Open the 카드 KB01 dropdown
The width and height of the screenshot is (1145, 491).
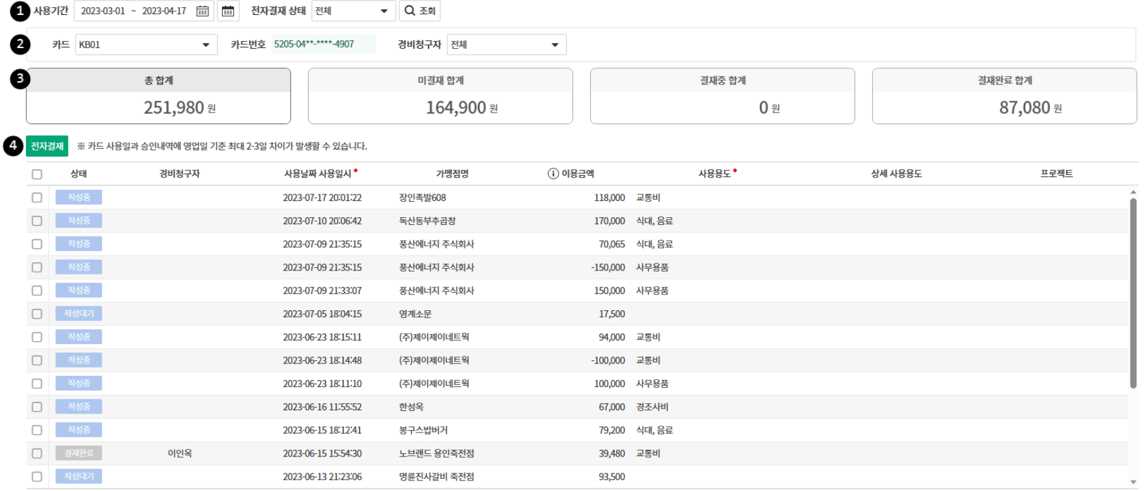pos(146,45)
